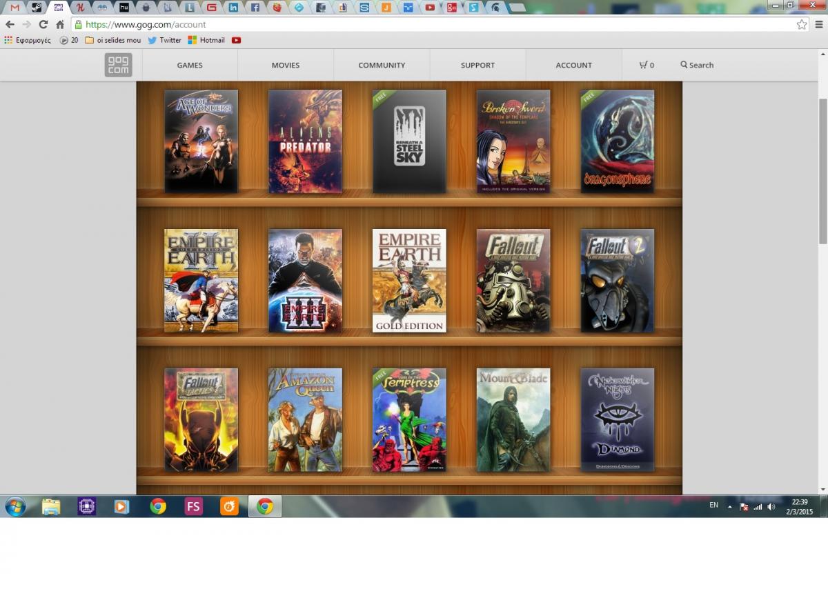Select the first Fallout game cover
The image size is (828, 589).
[513, 281]
